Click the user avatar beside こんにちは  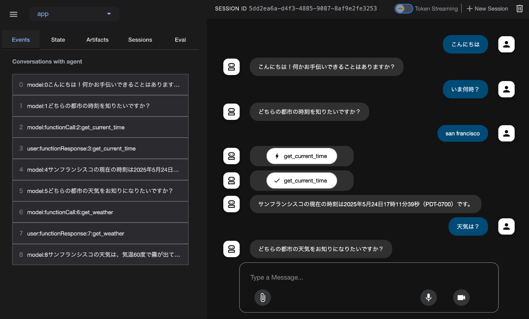pos(507,44)
